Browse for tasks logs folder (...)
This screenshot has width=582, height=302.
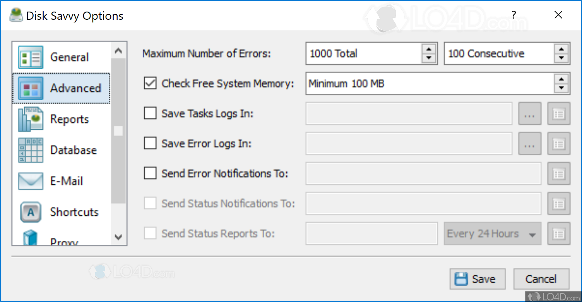tap(530, 114)
